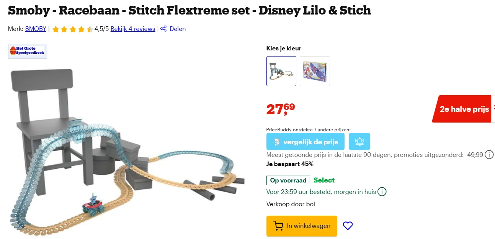Select the box packaging color thumbnail
Screen dimensions: 495x239
(x=315, y=71)
